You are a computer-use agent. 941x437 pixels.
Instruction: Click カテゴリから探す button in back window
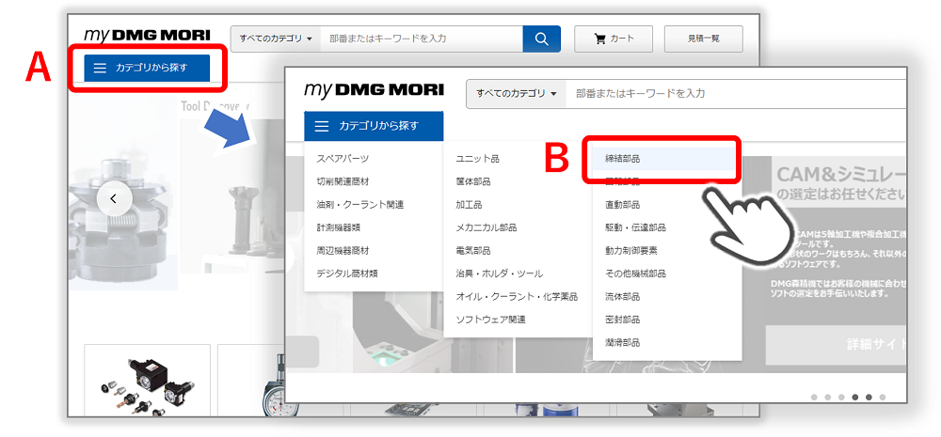coord(147,68)
